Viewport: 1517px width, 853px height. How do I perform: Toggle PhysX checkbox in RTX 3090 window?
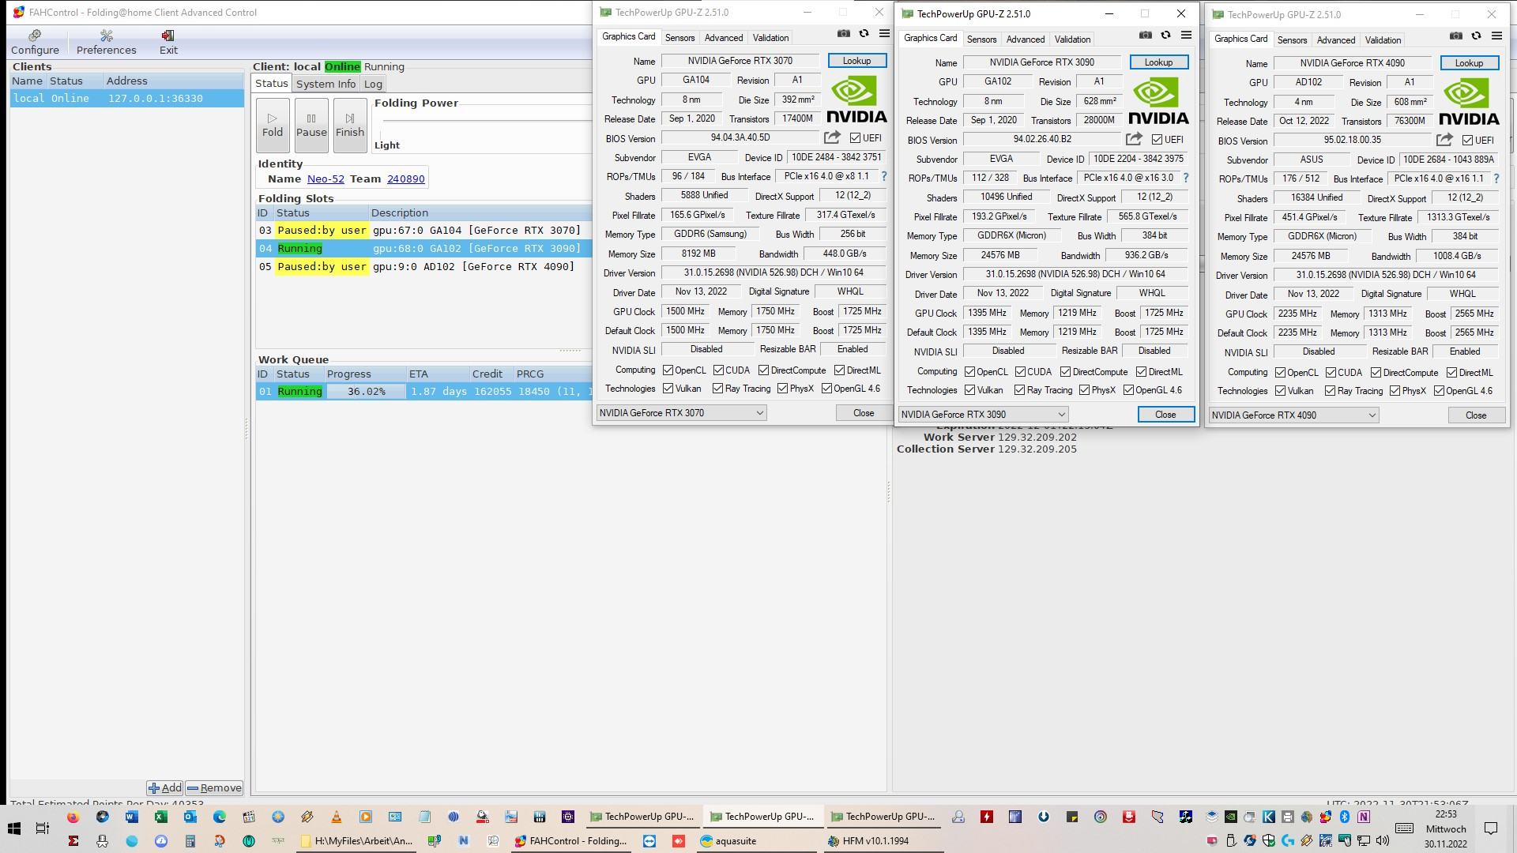tap(1084, 390)
